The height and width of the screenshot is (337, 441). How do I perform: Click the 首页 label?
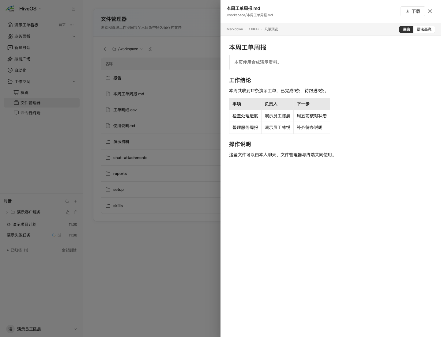click(62, 25)
